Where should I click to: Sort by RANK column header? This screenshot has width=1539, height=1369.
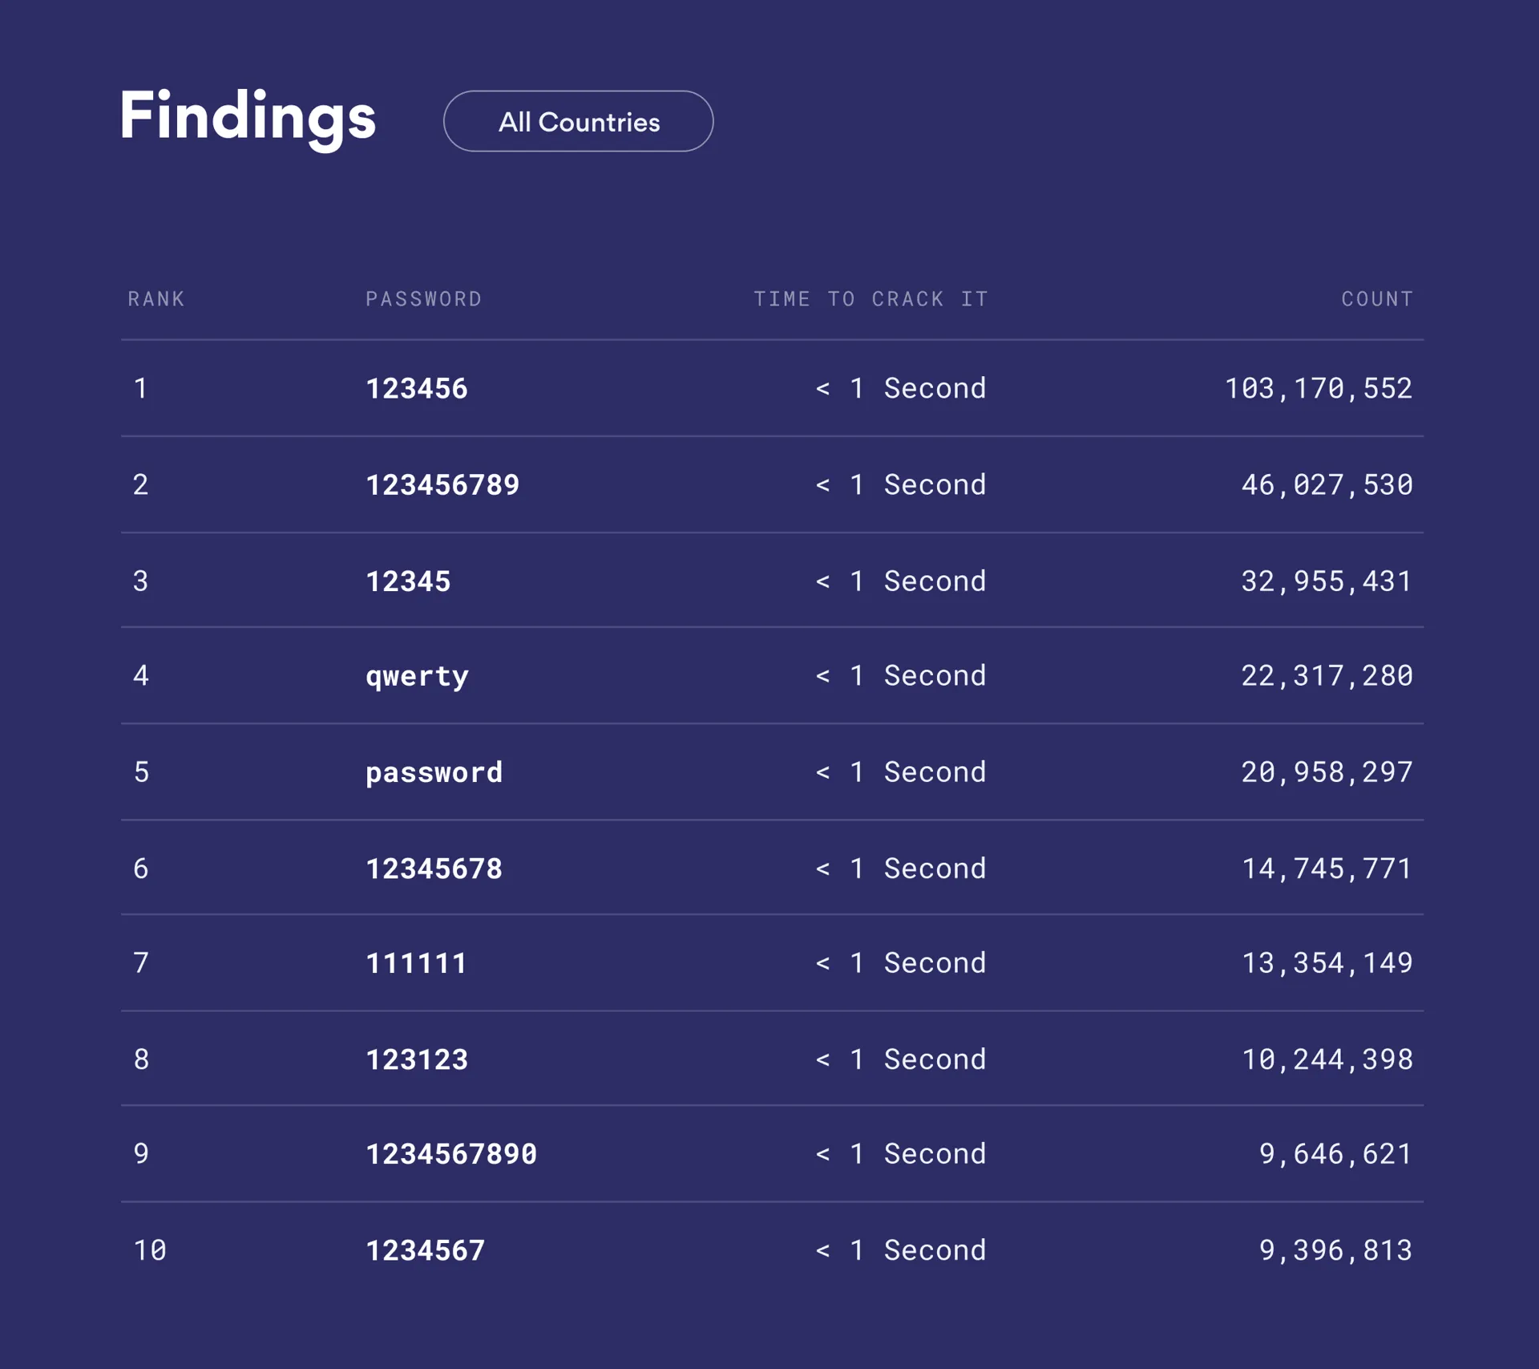click(x=156, y=299)
